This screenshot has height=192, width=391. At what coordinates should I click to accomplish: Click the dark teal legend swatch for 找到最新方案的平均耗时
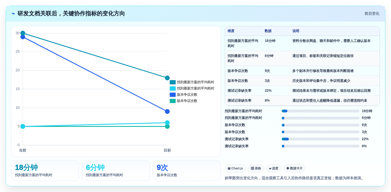tap(173, 82)
